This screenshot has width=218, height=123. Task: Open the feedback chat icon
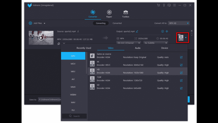point(169,5)
